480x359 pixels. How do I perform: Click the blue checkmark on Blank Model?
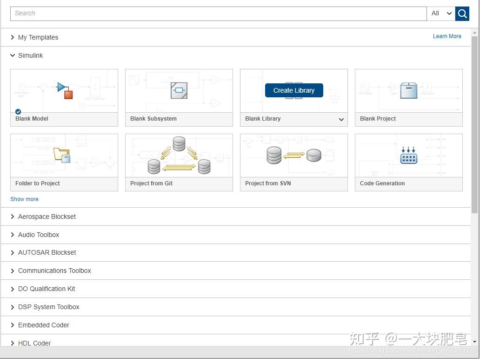pyautogui.click(x=18, y=112)
